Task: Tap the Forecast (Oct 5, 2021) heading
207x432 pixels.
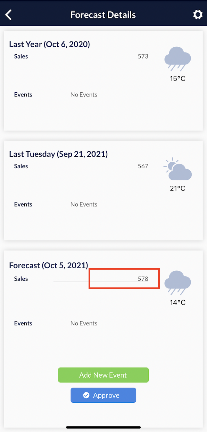Action: (49, 265)
